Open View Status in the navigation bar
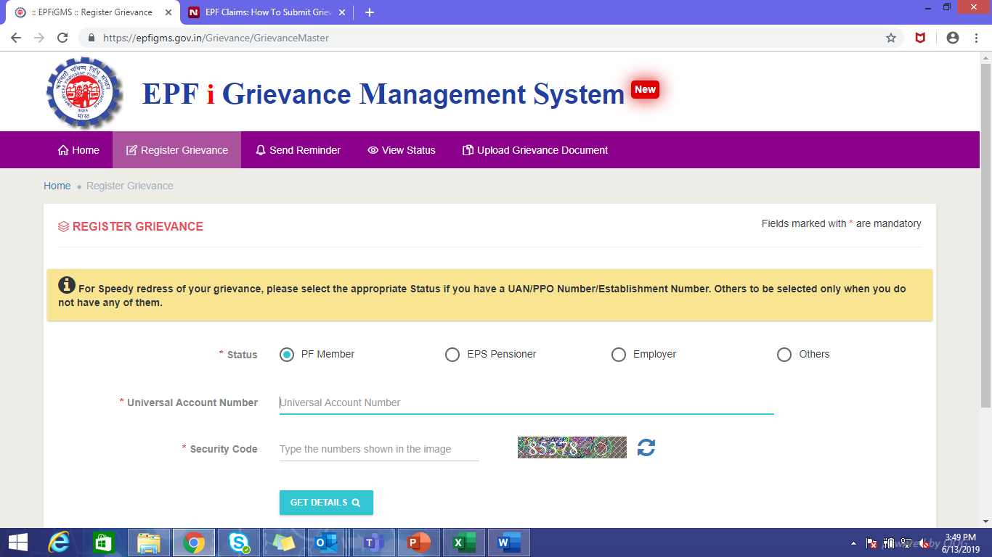The image size is (992, 557). click(x=402, y=150)
